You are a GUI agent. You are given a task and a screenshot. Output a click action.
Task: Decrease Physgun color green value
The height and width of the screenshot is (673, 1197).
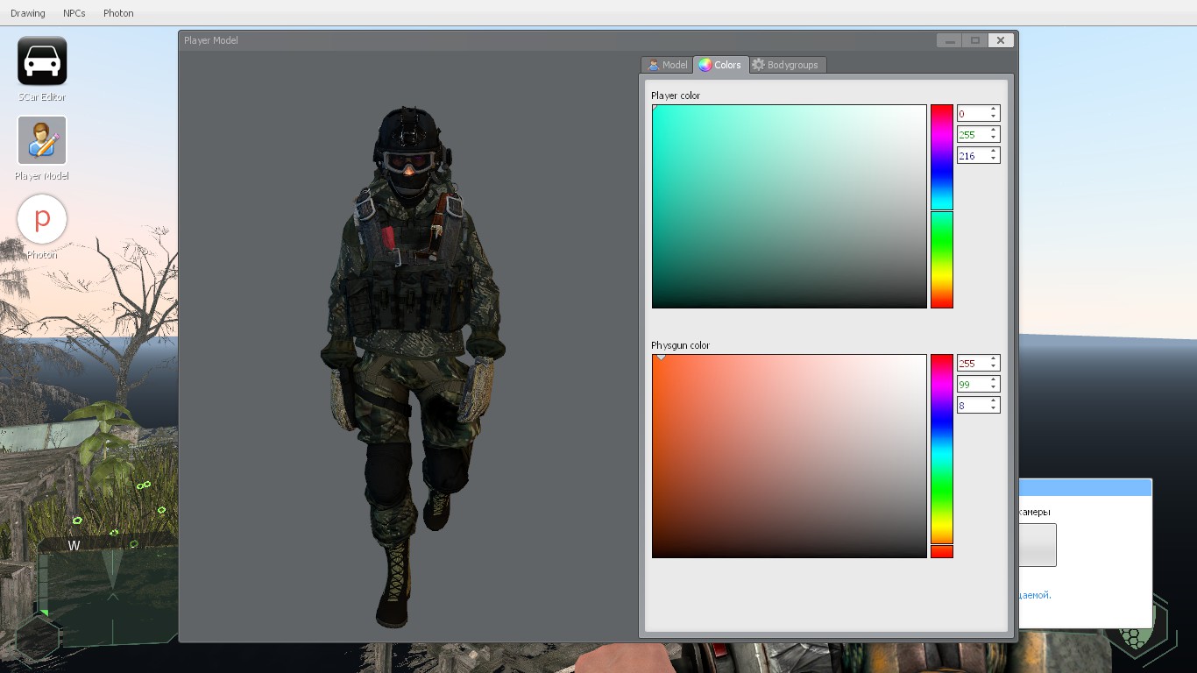pos(994,387)
